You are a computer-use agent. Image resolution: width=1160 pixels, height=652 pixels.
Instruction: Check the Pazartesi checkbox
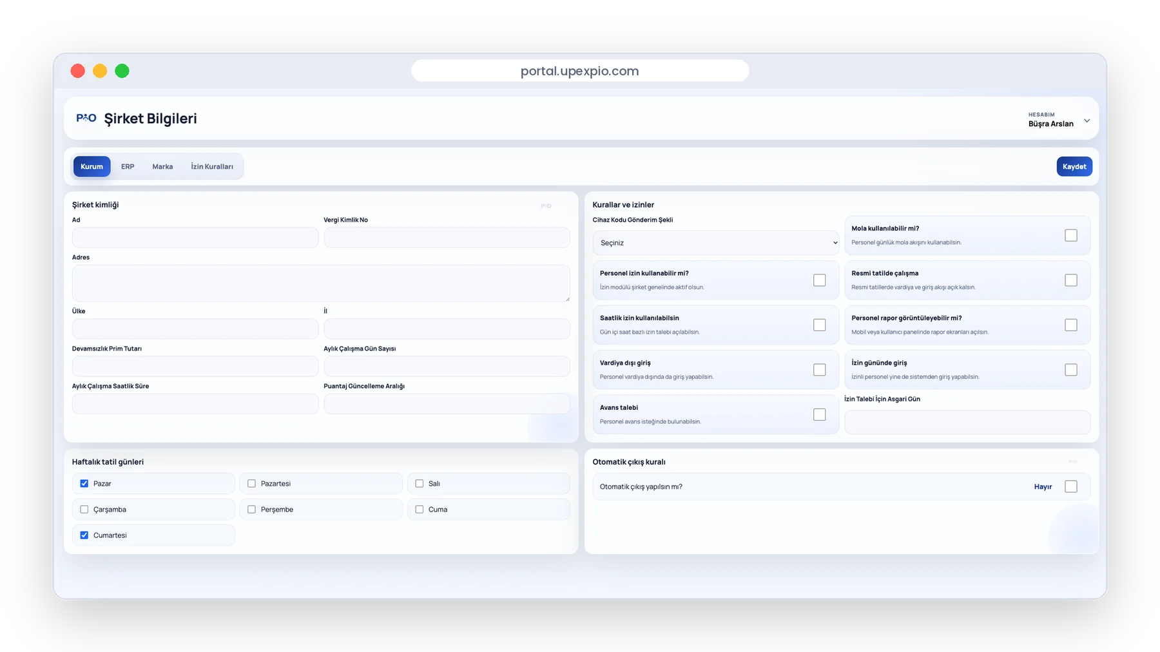pos(251,483)
